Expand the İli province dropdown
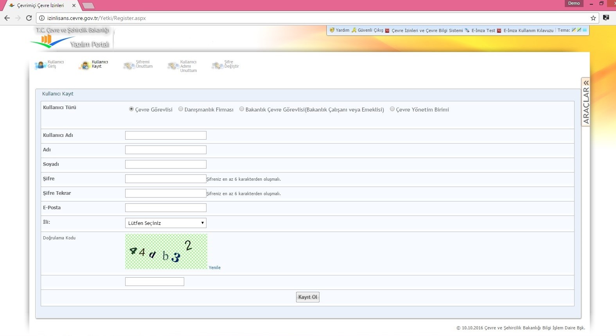This screenshot has height=336, width=616. click(165, 223)
